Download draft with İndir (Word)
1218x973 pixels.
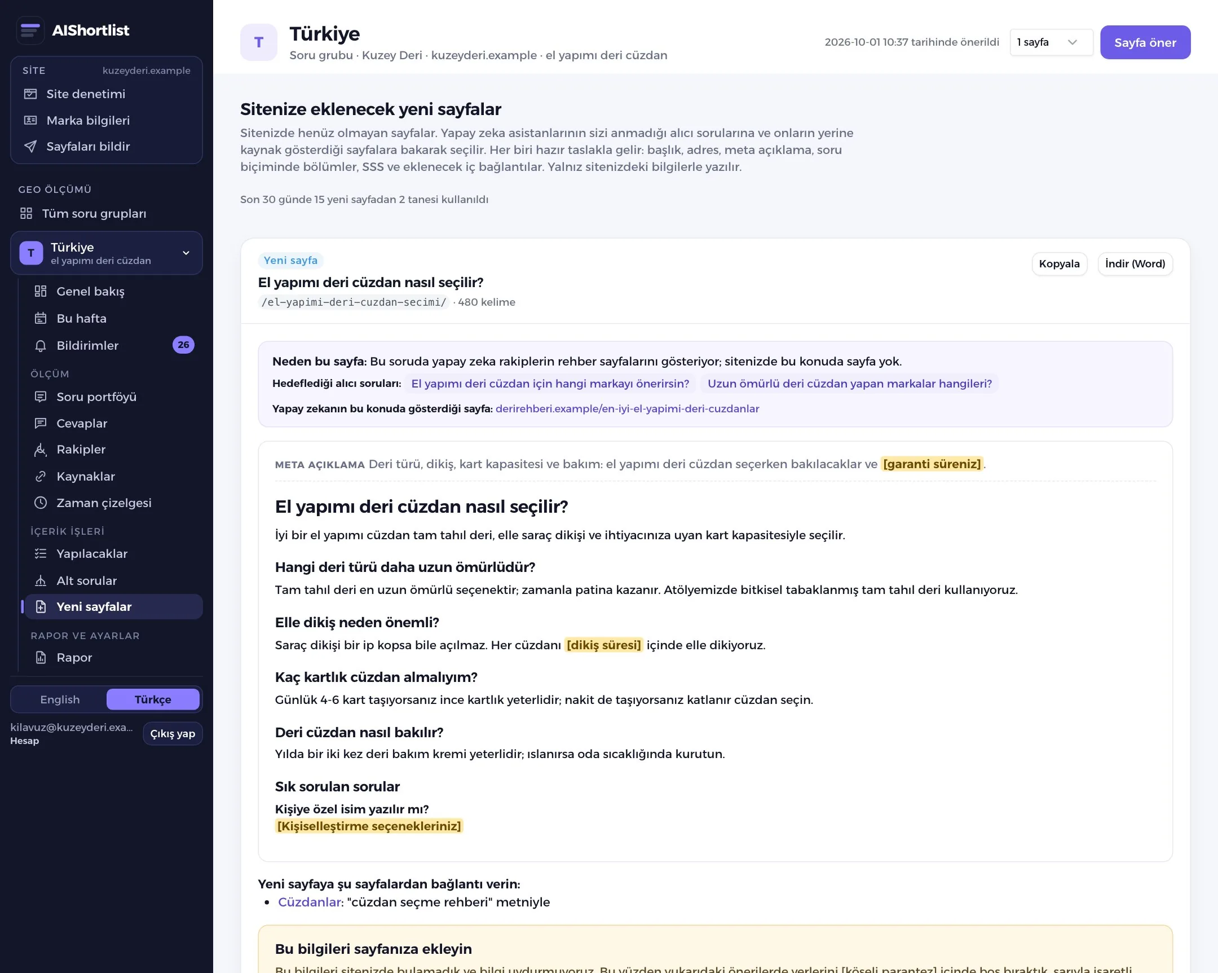click(1135, 264)
